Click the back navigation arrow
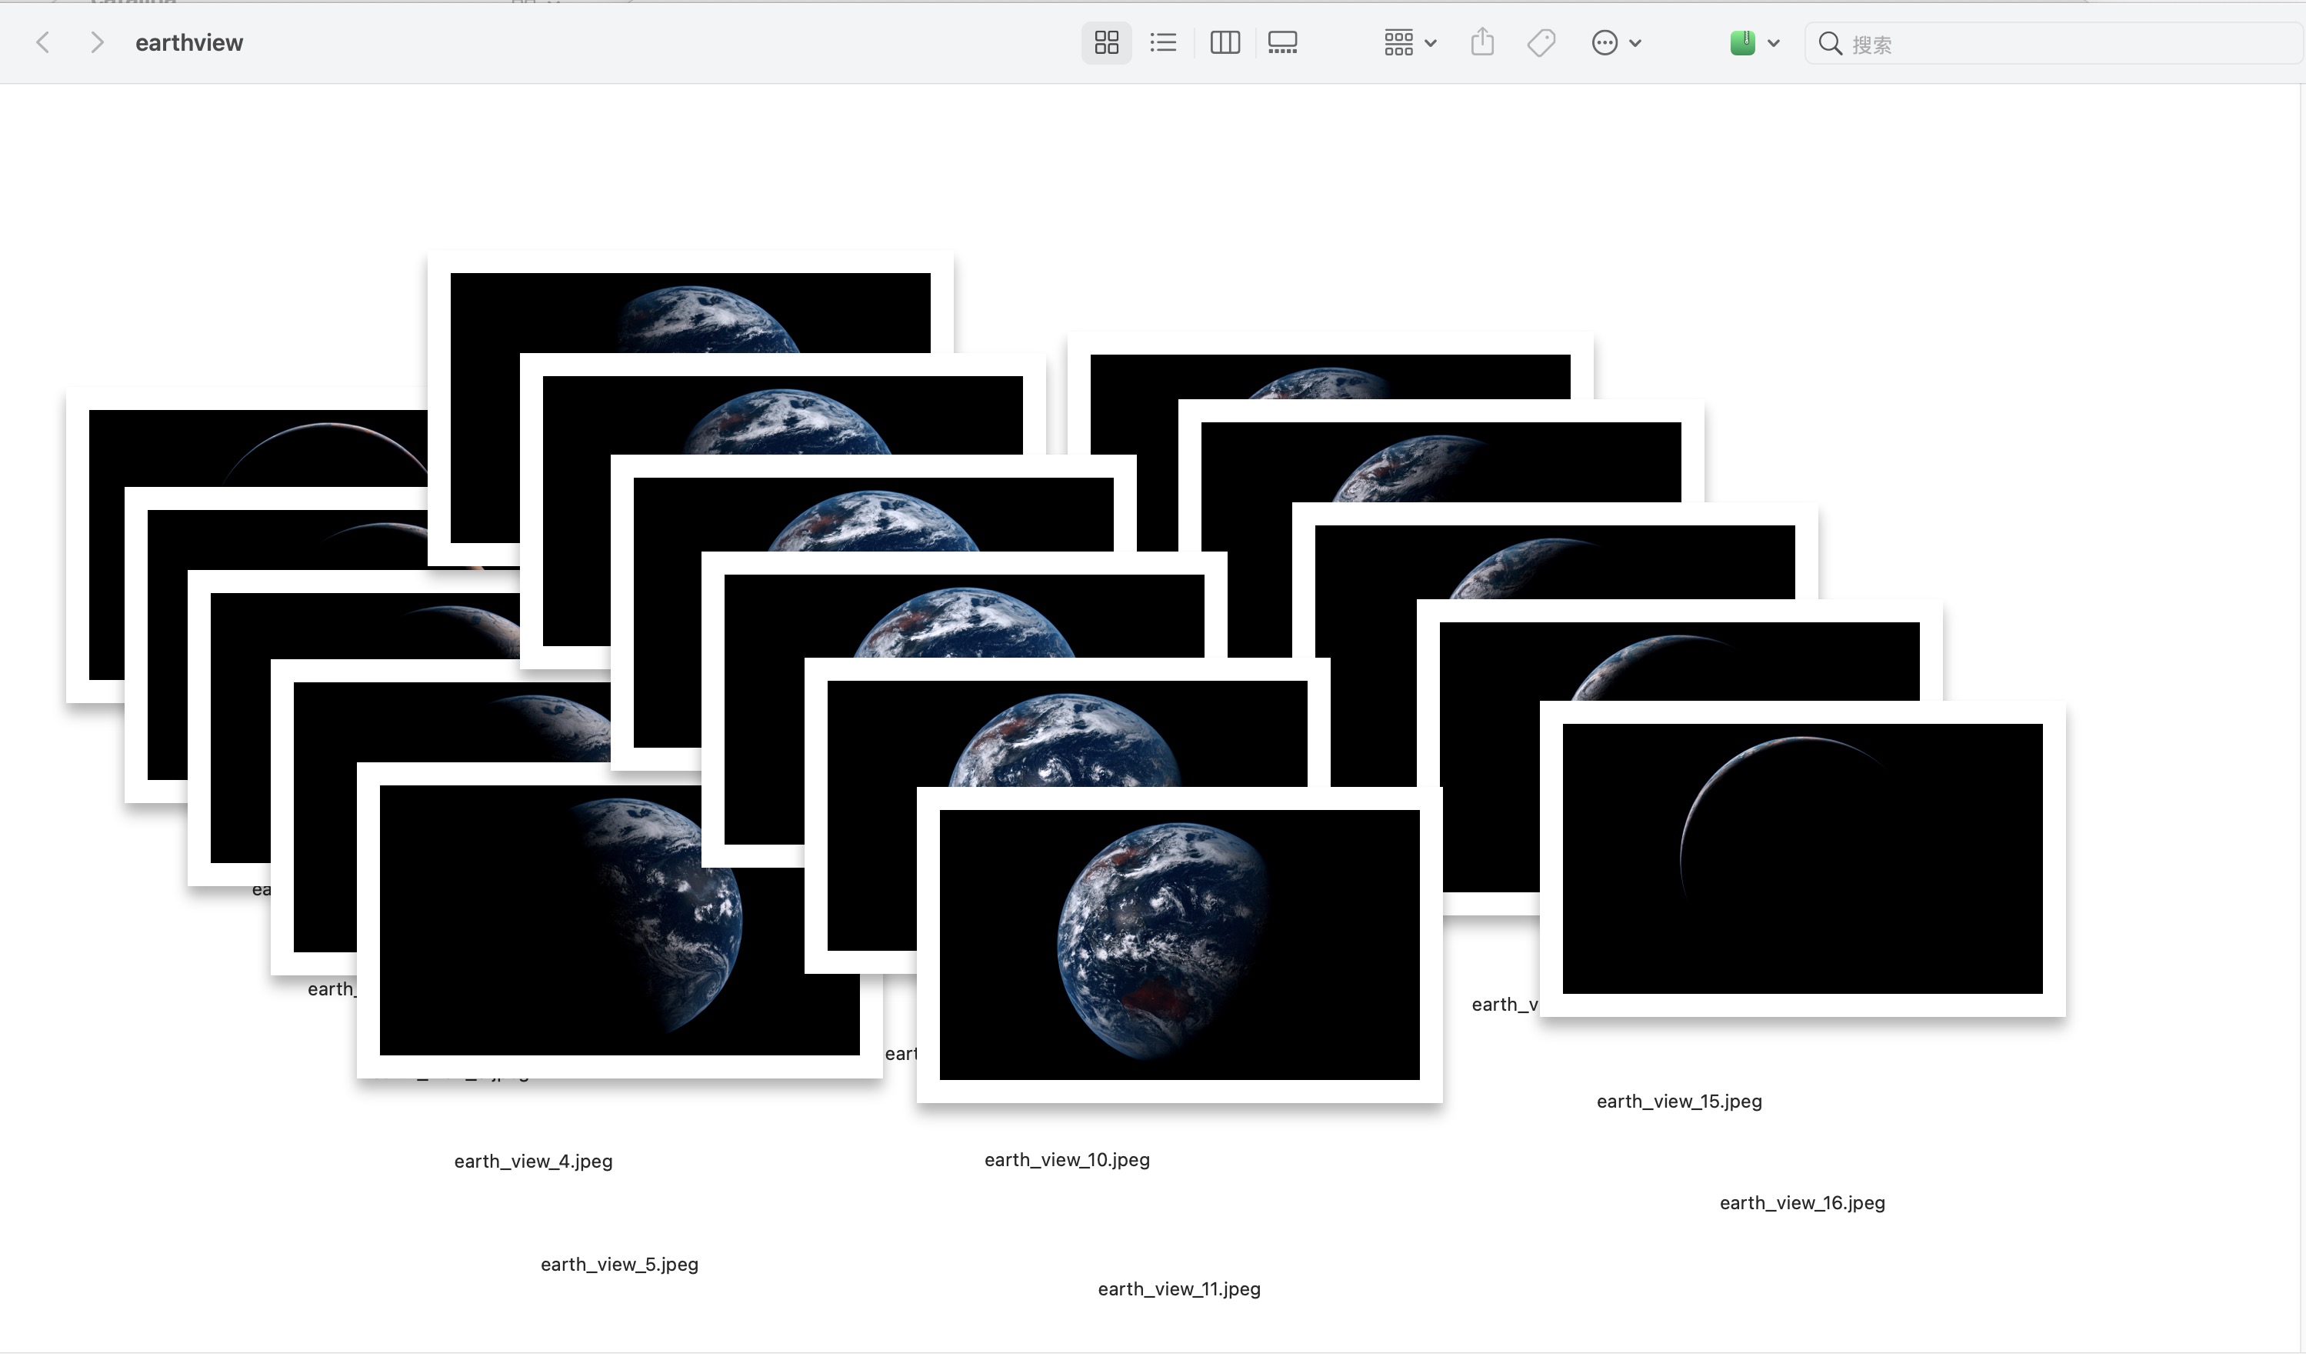Screen dimensions: 2306x1360 43,43
